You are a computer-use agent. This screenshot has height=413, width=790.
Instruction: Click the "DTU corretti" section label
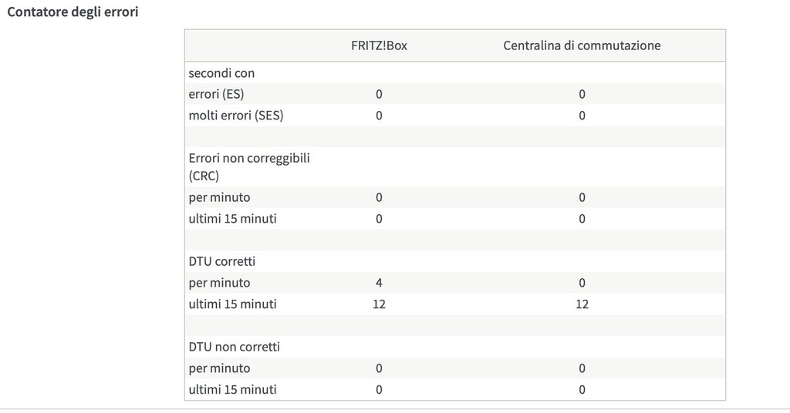224,261
